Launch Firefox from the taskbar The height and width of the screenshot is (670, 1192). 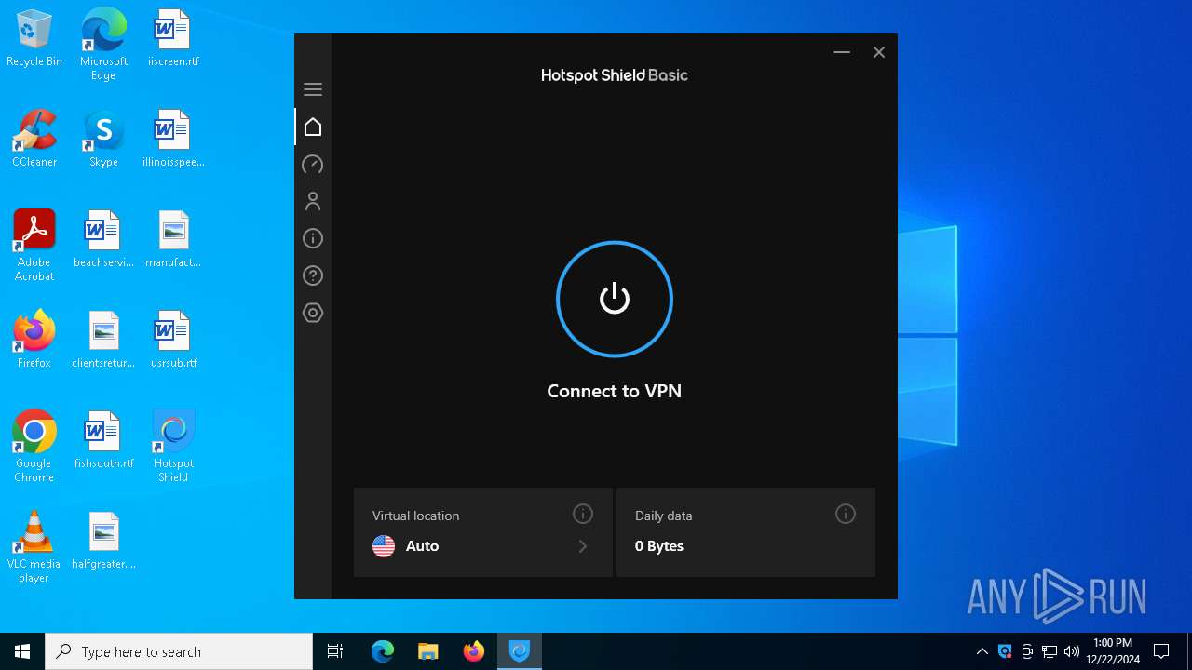coord(474,651)
